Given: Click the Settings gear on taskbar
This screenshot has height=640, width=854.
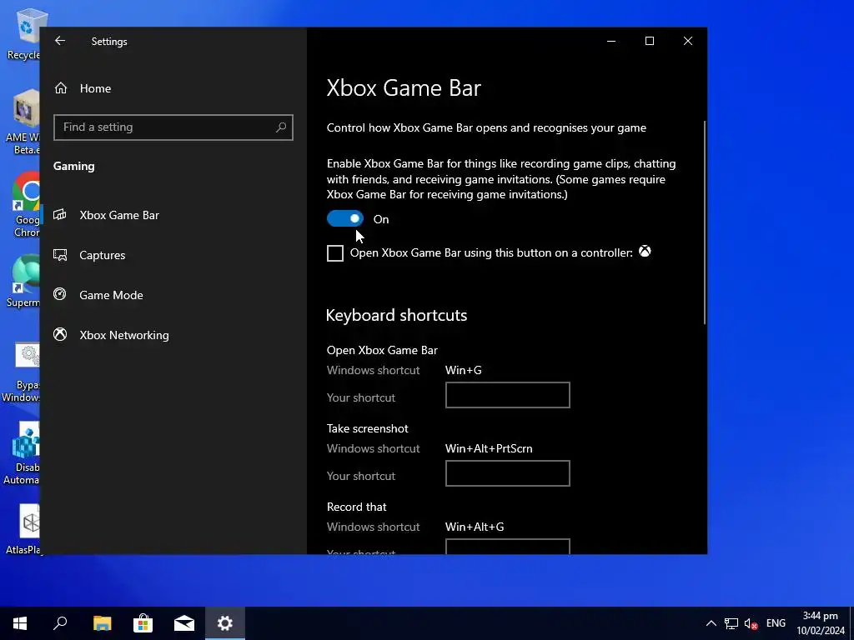Looking at the screenshot, I should (225, 623).
